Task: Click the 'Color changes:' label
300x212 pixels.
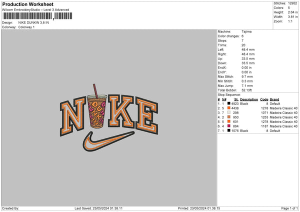Action: coord(228,36)
